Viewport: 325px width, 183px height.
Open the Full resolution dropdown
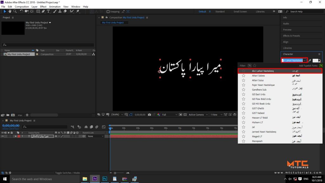click(170, 114)
